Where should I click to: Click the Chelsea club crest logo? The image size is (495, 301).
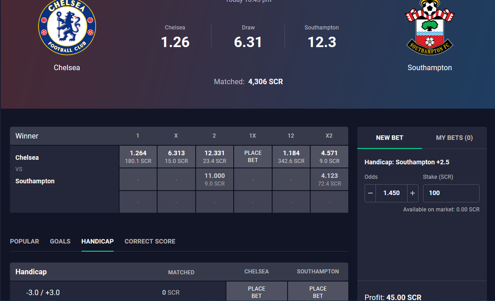tap(67, 28)
